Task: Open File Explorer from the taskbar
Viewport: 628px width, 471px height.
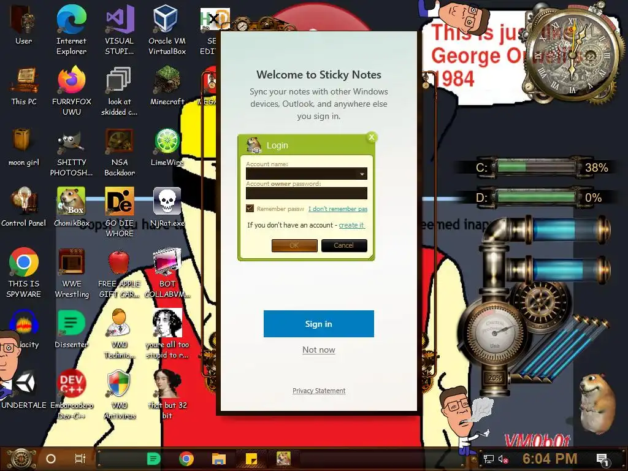Action: (219, 459)
